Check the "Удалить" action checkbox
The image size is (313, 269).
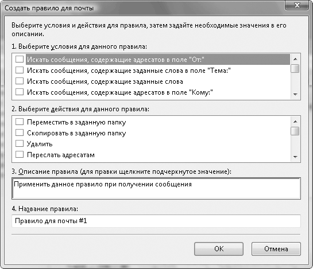[x=20, y=143]
